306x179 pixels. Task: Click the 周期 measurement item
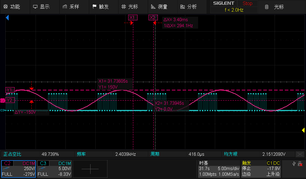tap(155, 154)
